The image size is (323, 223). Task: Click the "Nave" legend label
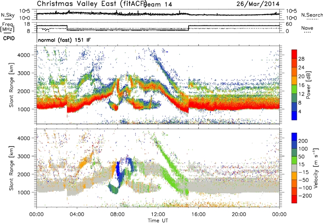click(307, 28)
